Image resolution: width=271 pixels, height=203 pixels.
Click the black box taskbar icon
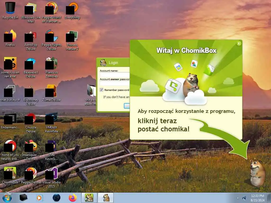click(x=23, y=198)
